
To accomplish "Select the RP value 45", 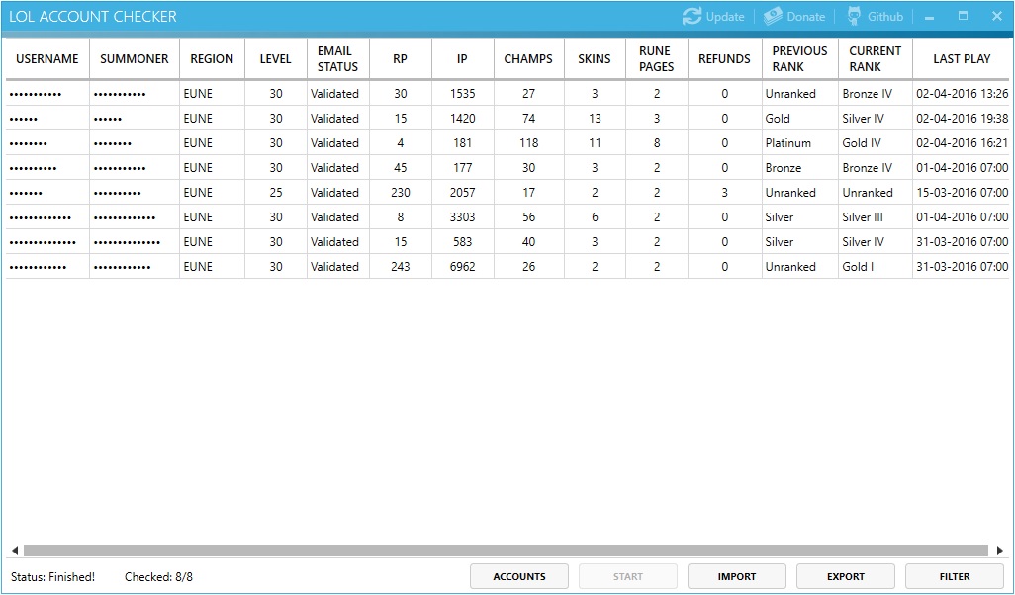I will 400,167.
